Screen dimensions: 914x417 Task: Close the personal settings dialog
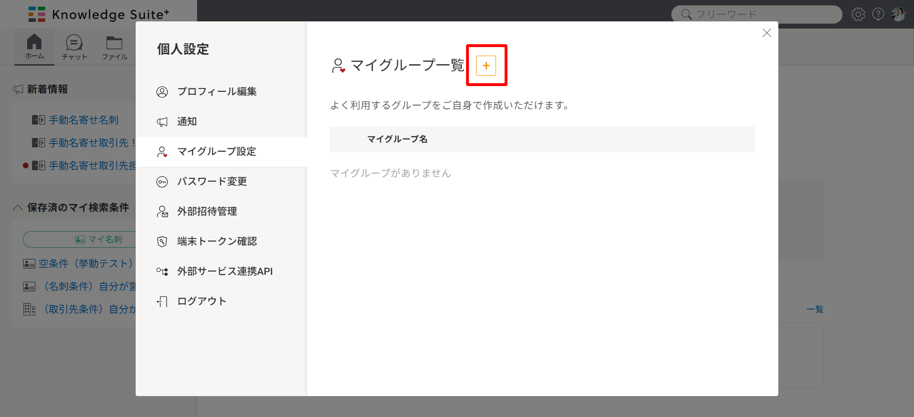pos(766,33)
